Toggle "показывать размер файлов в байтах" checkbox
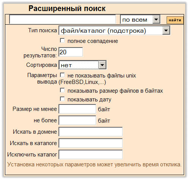The width and height of the screenshot is (189, 180). tap(62, 90)
